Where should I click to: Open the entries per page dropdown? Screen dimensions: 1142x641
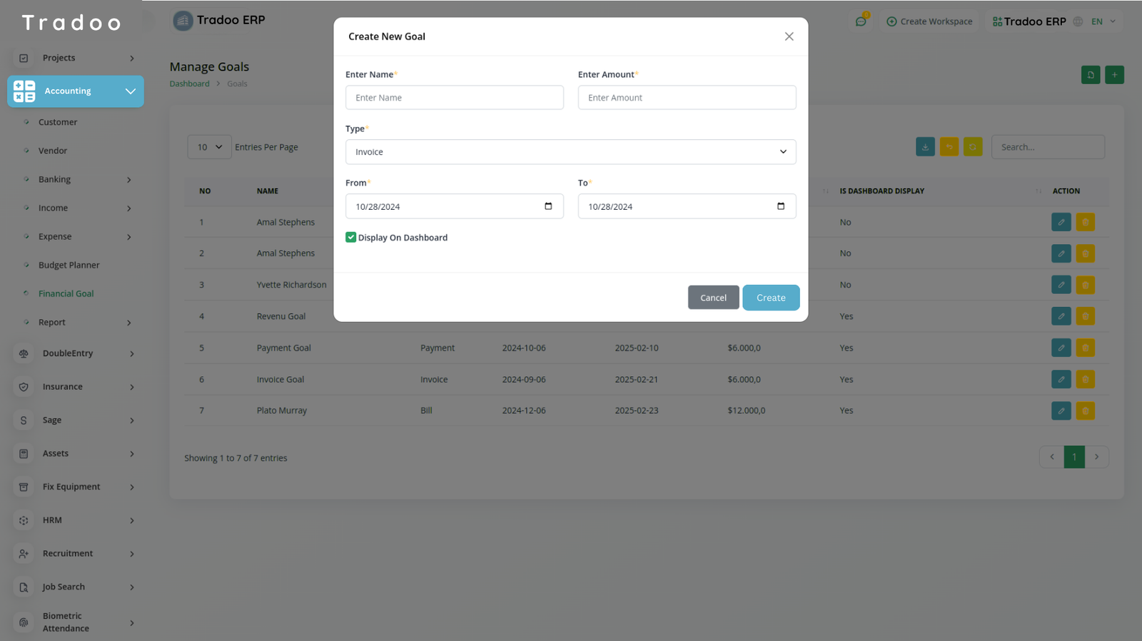(x=209, y=147)
